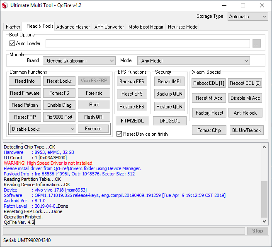Click the Backup EFS button
272x247 pixels.
(x=132, y=82)
